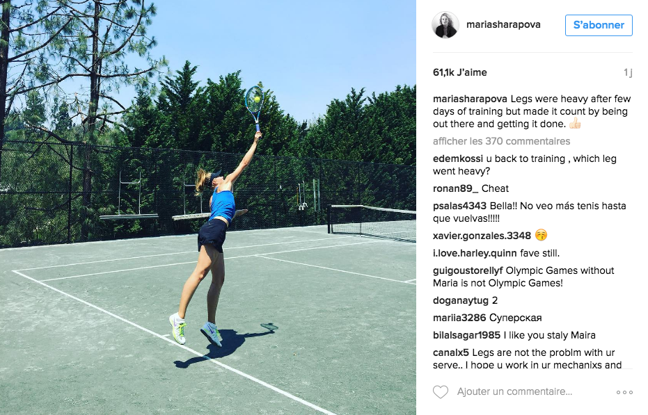The image size is (648, 415).
Task: Open commenter edemkossi profile
Action: click(x=458, y=158)
